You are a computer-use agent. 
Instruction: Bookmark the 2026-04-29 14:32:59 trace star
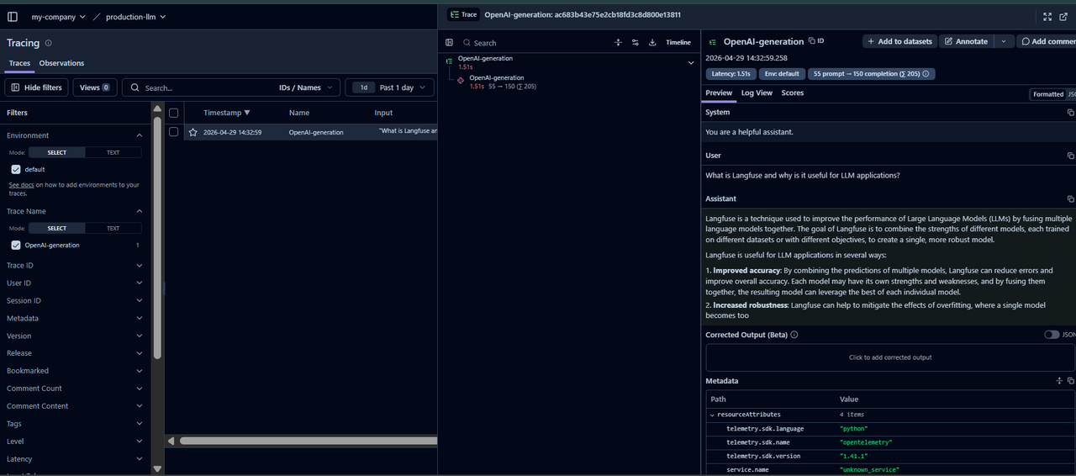pyautogui.click(x=193, y=132)
